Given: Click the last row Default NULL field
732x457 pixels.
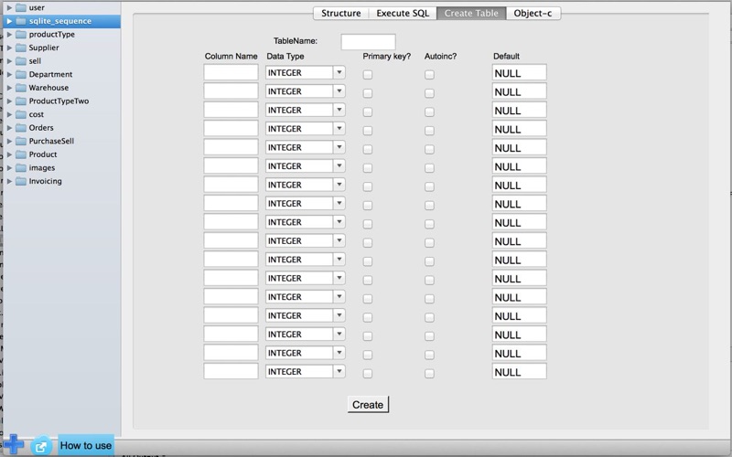Looking at the screenshot, I should click(x=519, y=372).
